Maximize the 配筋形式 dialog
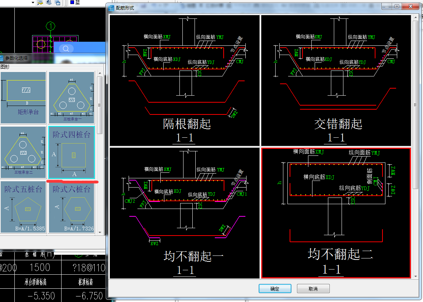The width and height of the screenshot is (423, 302). click(x=396, y=6)
